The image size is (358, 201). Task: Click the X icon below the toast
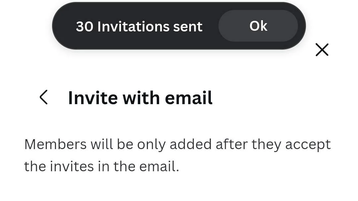pyautogui.click(x=322, y=50)
